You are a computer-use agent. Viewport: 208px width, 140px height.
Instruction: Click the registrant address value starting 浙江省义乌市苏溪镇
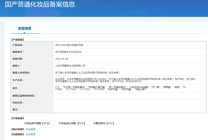pos(88,73)
